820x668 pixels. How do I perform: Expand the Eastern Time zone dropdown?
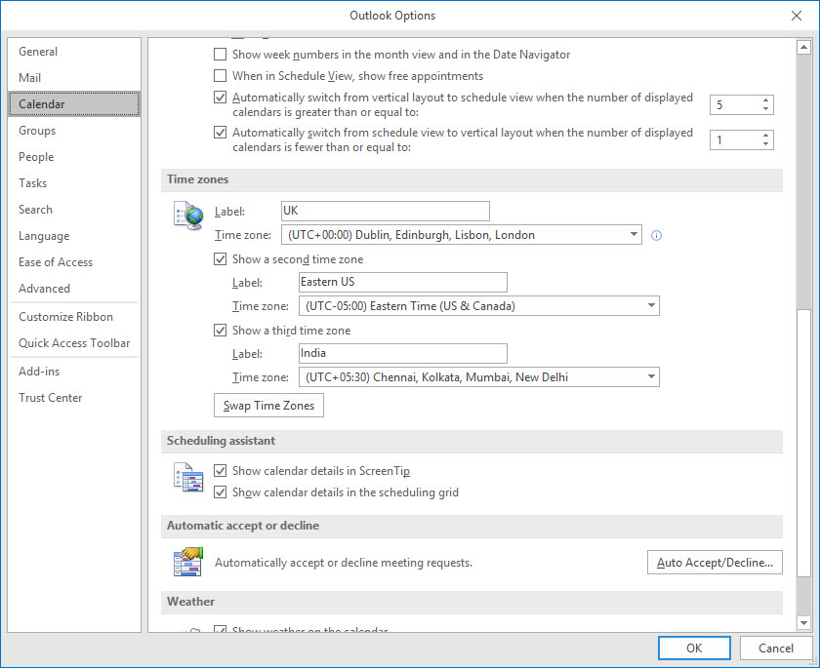[651, 306]
